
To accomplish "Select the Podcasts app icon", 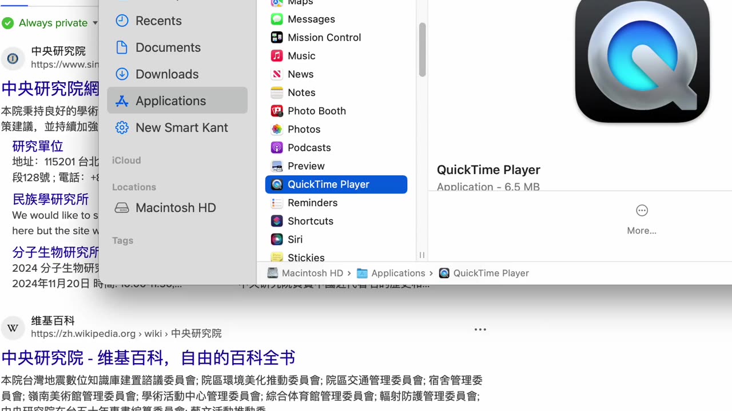I will [277, 147].
